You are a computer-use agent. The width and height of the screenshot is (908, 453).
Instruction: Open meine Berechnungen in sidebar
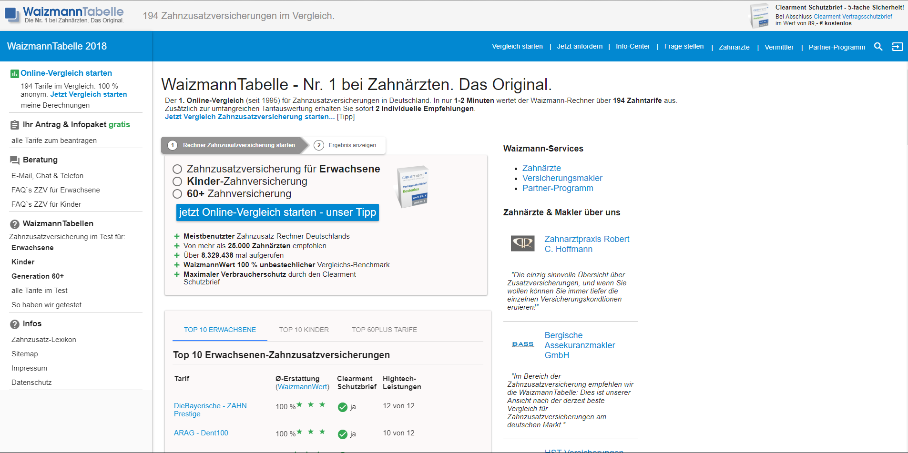pyautogui.click(x=55, y=105)
